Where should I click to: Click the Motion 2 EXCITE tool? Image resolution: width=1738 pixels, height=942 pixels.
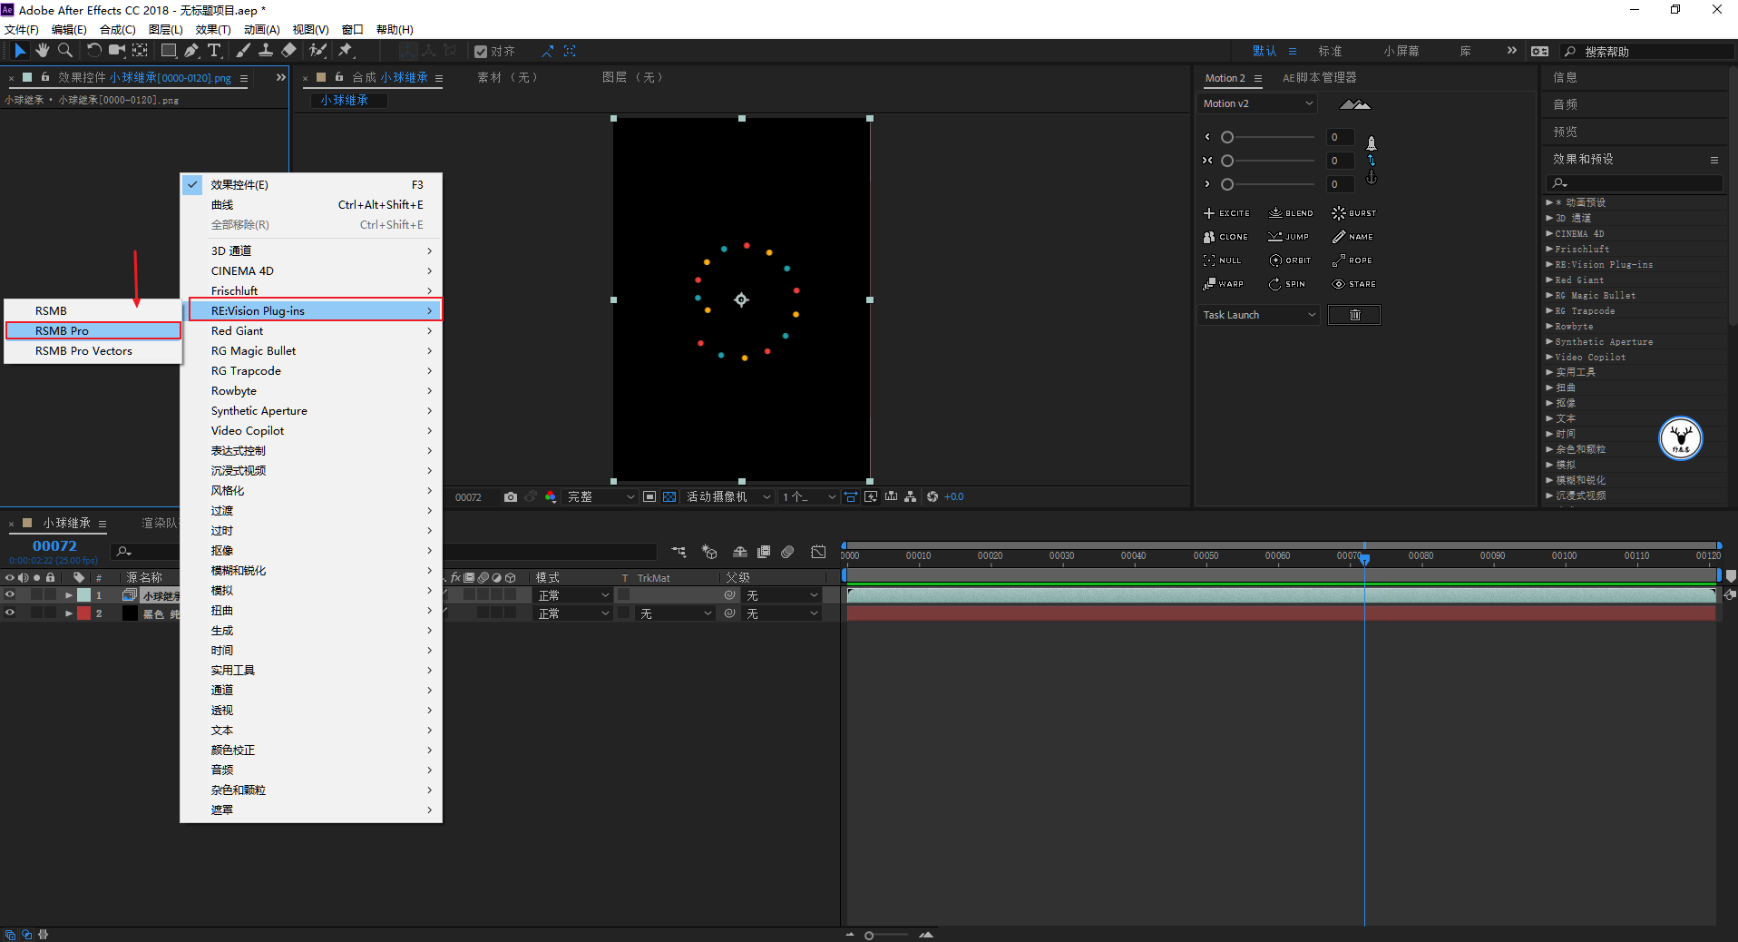[1226, 213]
